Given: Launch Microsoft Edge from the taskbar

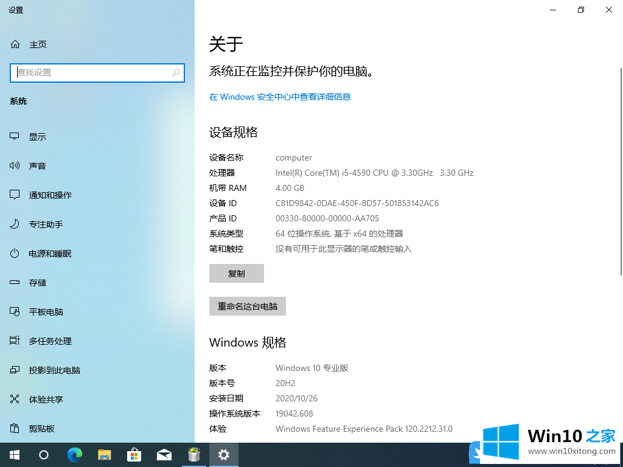Looking at the screenshot, I should click(x=74, y=455).
